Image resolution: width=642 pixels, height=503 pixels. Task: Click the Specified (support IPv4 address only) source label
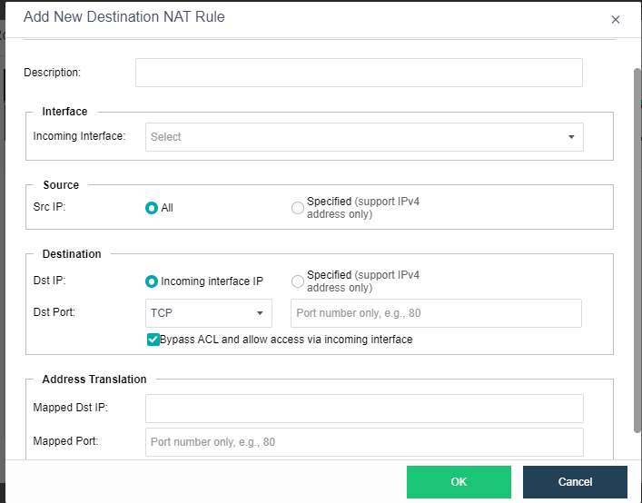pos(363,208)
